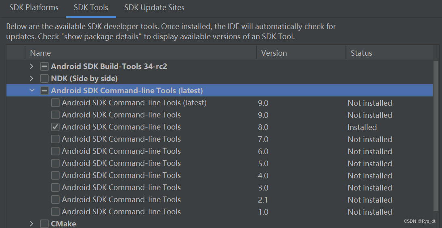The height and width of the screenshot is (228, 442).
Task: Check the NDK (Side by side) checkbox
Action: click(44, 79)
